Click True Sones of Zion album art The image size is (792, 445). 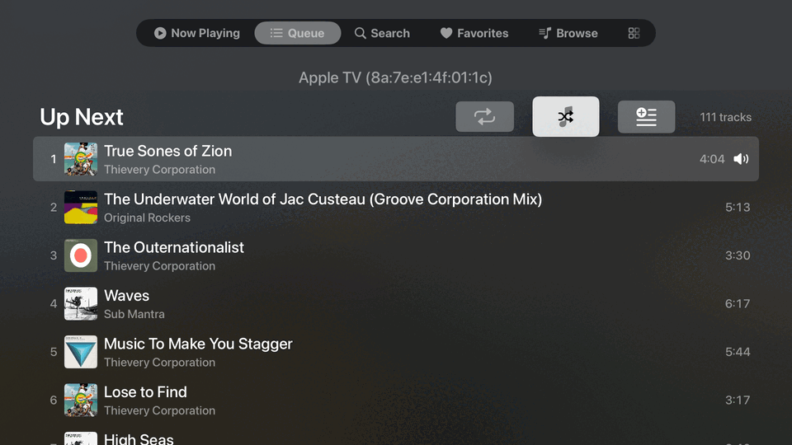(81, 159)
